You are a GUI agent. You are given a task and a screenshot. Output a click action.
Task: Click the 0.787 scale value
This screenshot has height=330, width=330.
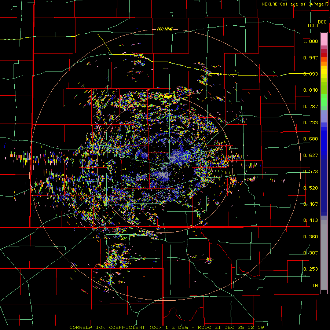[311, 106]
